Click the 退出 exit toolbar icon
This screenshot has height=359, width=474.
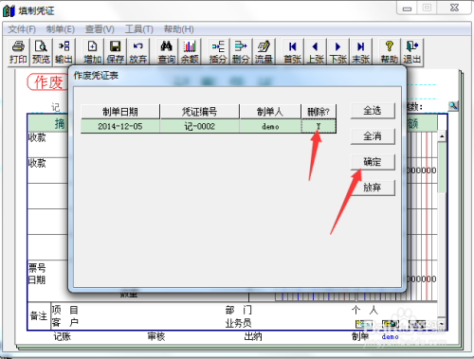coord(411,52)
